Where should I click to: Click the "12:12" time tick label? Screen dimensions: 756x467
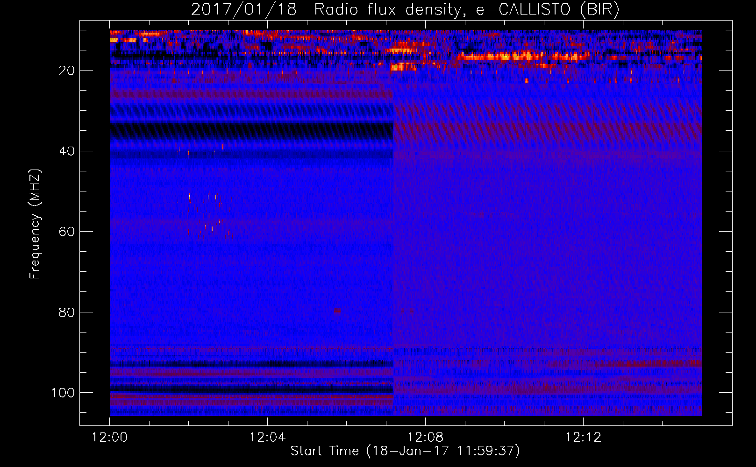(583, 438)
